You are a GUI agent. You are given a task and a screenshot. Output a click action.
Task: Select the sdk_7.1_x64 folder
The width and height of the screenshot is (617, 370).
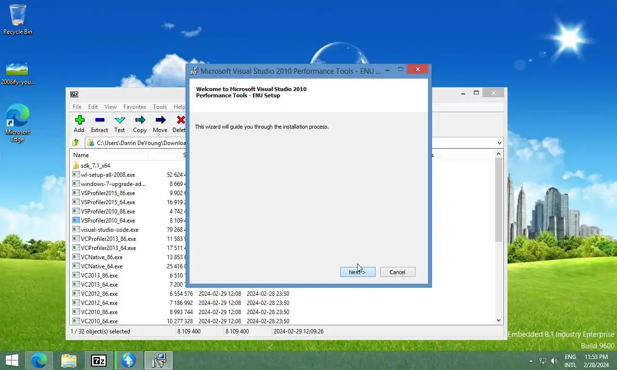[95, 165]
